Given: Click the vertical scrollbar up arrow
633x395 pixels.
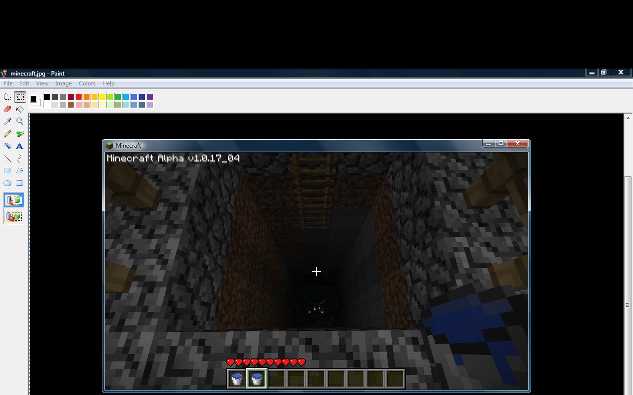Looking at the screenshot, I should (628, 118).
